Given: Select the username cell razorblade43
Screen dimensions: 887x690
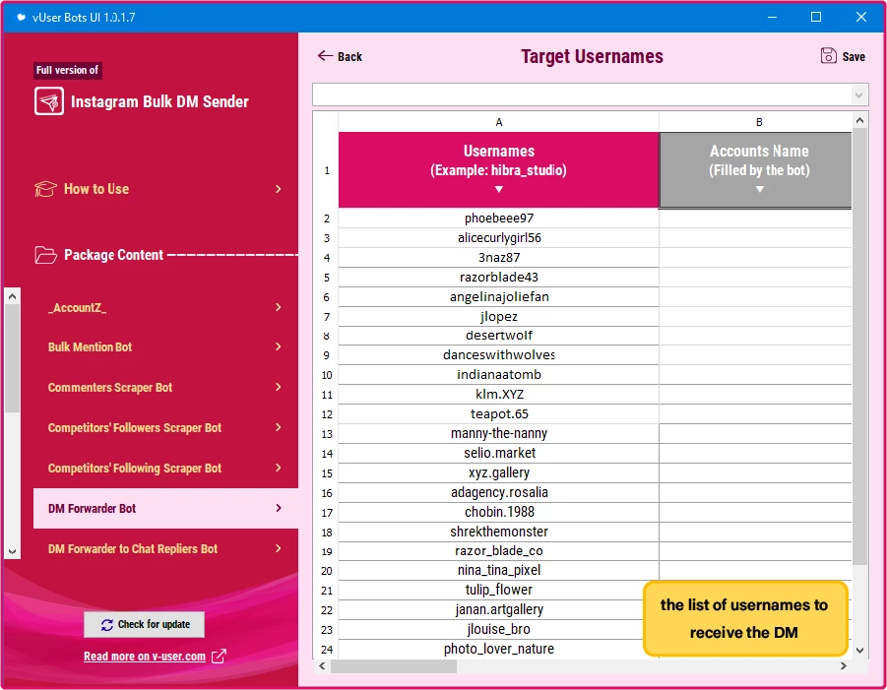Looking at the screenshot, I should coord(498,278).
